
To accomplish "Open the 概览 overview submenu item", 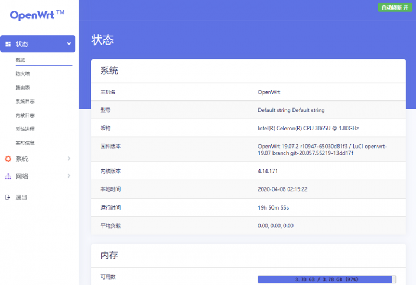I will coord(20,60).
